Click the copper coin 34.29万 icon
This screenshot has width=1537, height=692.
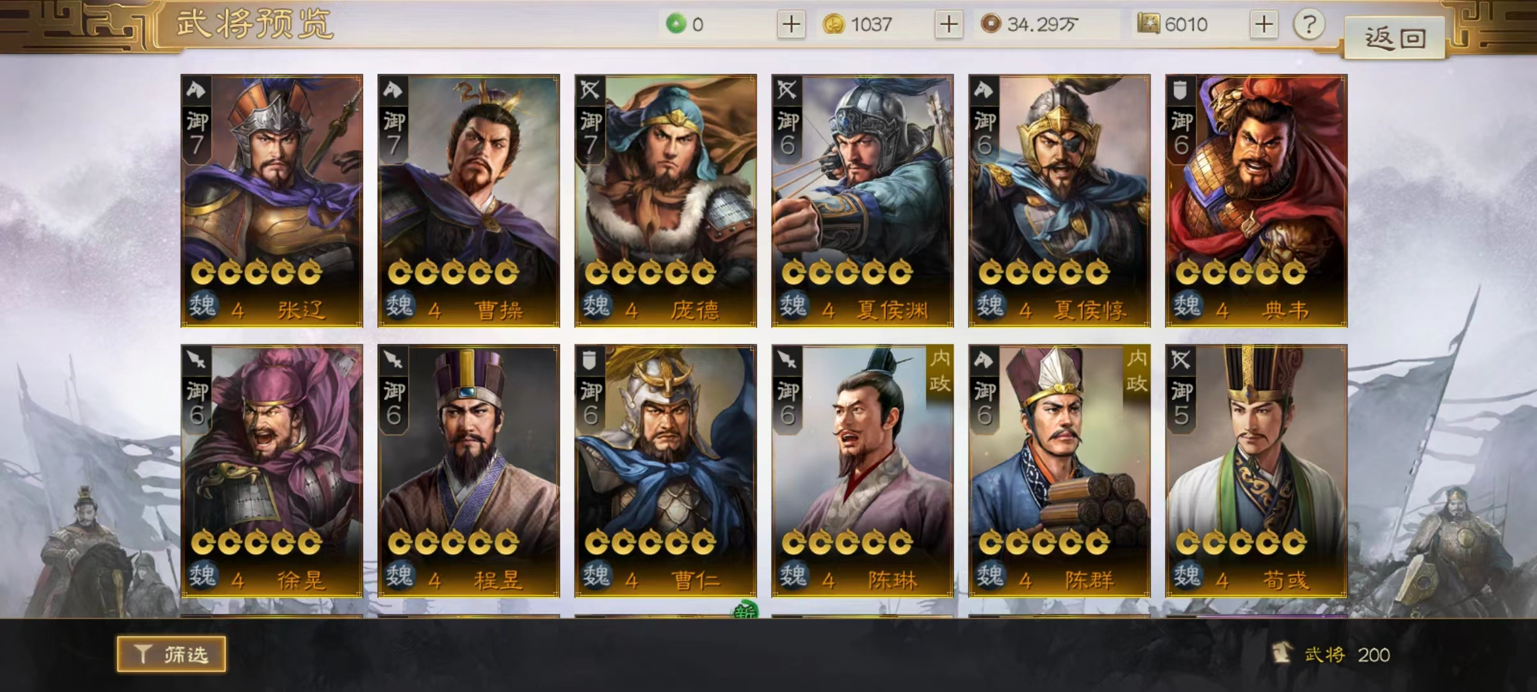pyautogui.click(x=991, y=24)
